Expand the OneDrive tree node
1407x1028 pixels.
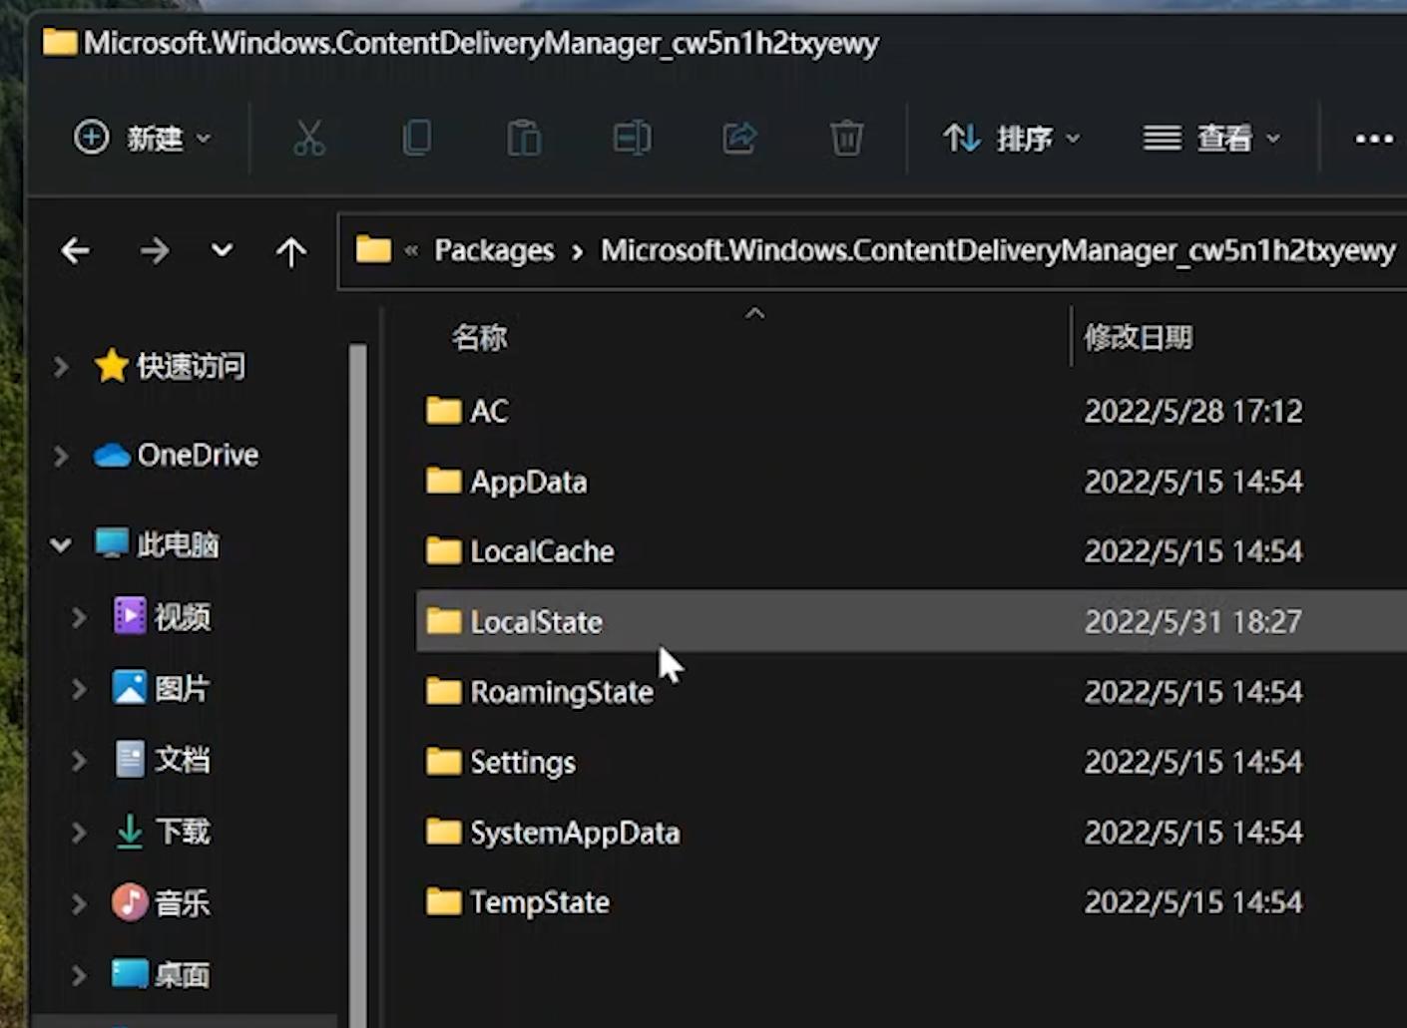point(61,456)
